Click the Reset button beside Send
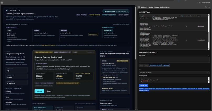Viewport: 212px width, 111px height. (146, 65)
